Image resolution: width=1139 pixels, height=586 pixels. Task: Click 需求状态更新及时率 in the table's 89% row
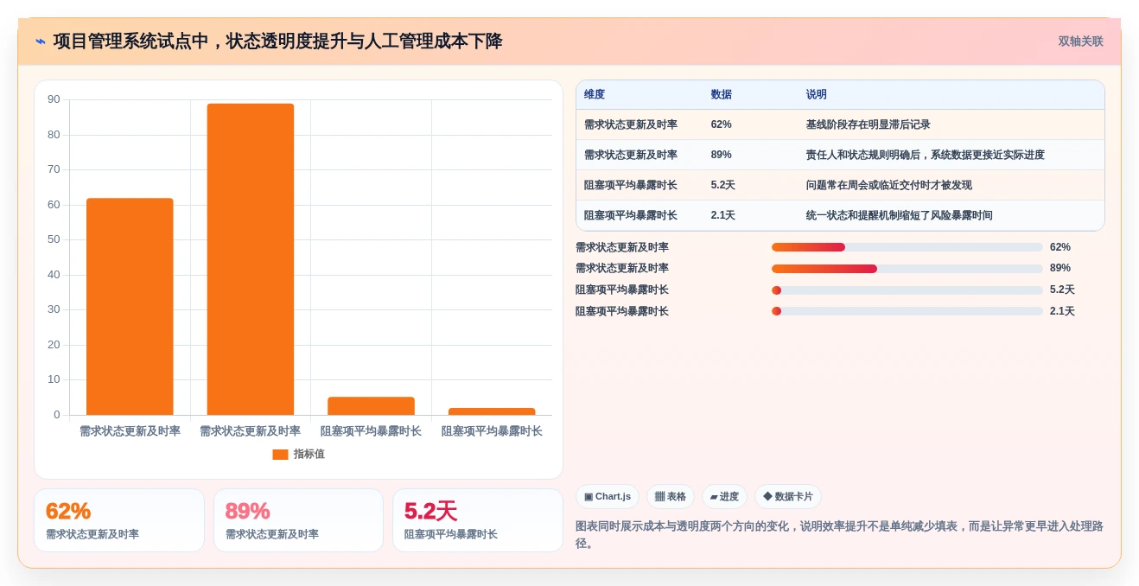point(631,155)
